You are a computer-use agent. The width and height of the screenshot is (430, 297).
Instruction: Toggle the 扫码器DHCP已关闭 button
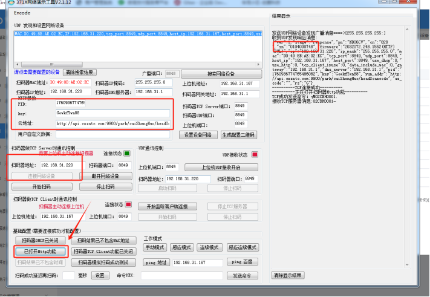click(x=41, y=241)
